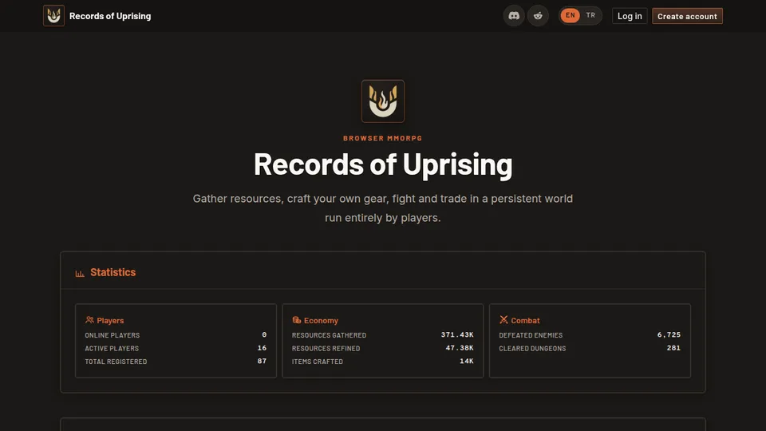Click the Statistics section heading

[x=113, y=272]
